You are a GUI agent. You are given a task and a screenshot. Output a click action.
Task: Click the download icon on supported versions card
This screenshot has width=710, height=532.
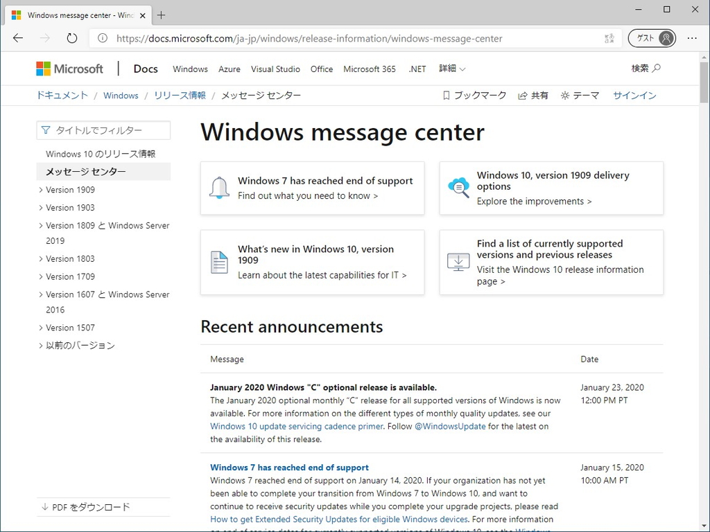458,262
